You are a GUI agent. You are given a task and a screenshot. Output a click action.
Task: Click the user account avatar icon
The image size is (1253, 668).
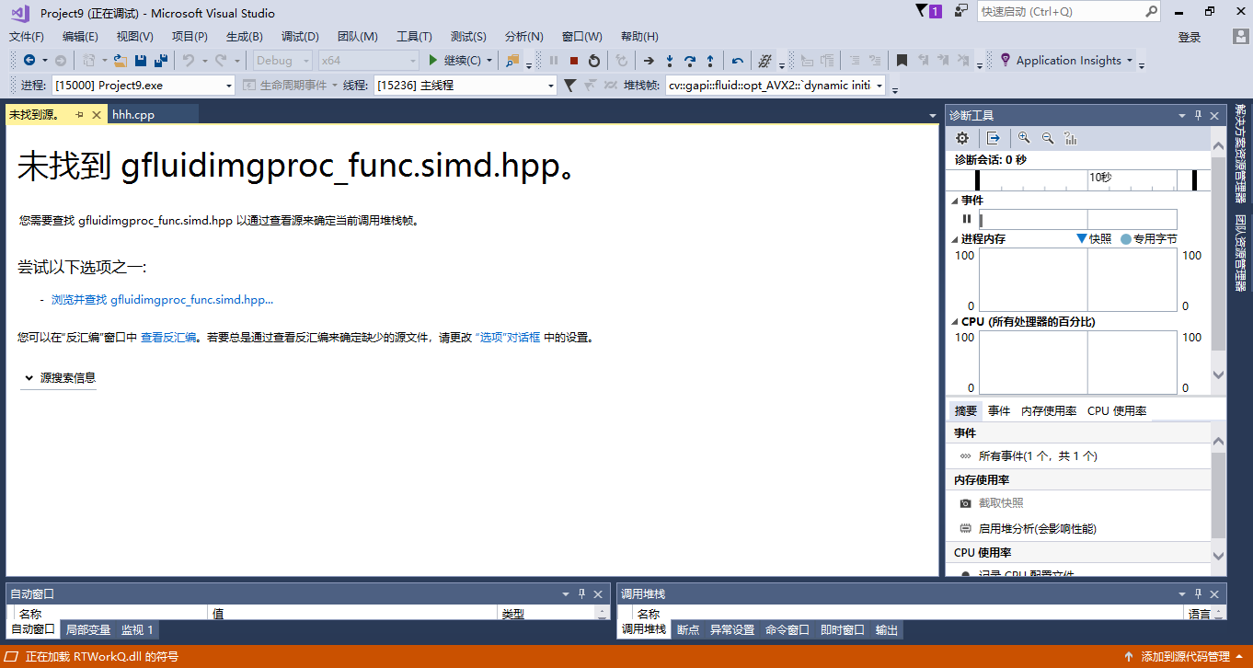(1241, 36)
